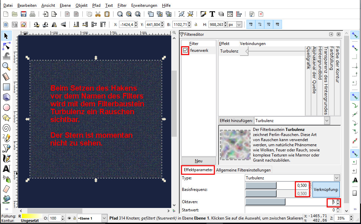The image size is (361, 224).
Task: Select the Ellipse circle tool
Action: click(x=6, y=107)
